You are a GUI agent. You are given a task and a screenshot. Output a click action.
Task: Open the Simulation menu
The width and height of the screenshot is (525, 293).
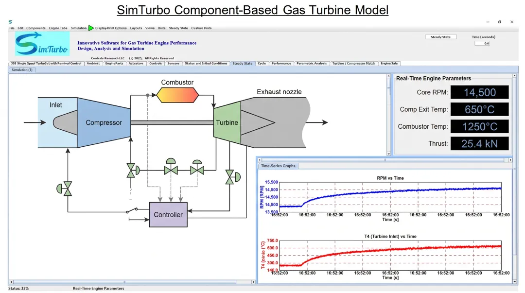point(79,28)
